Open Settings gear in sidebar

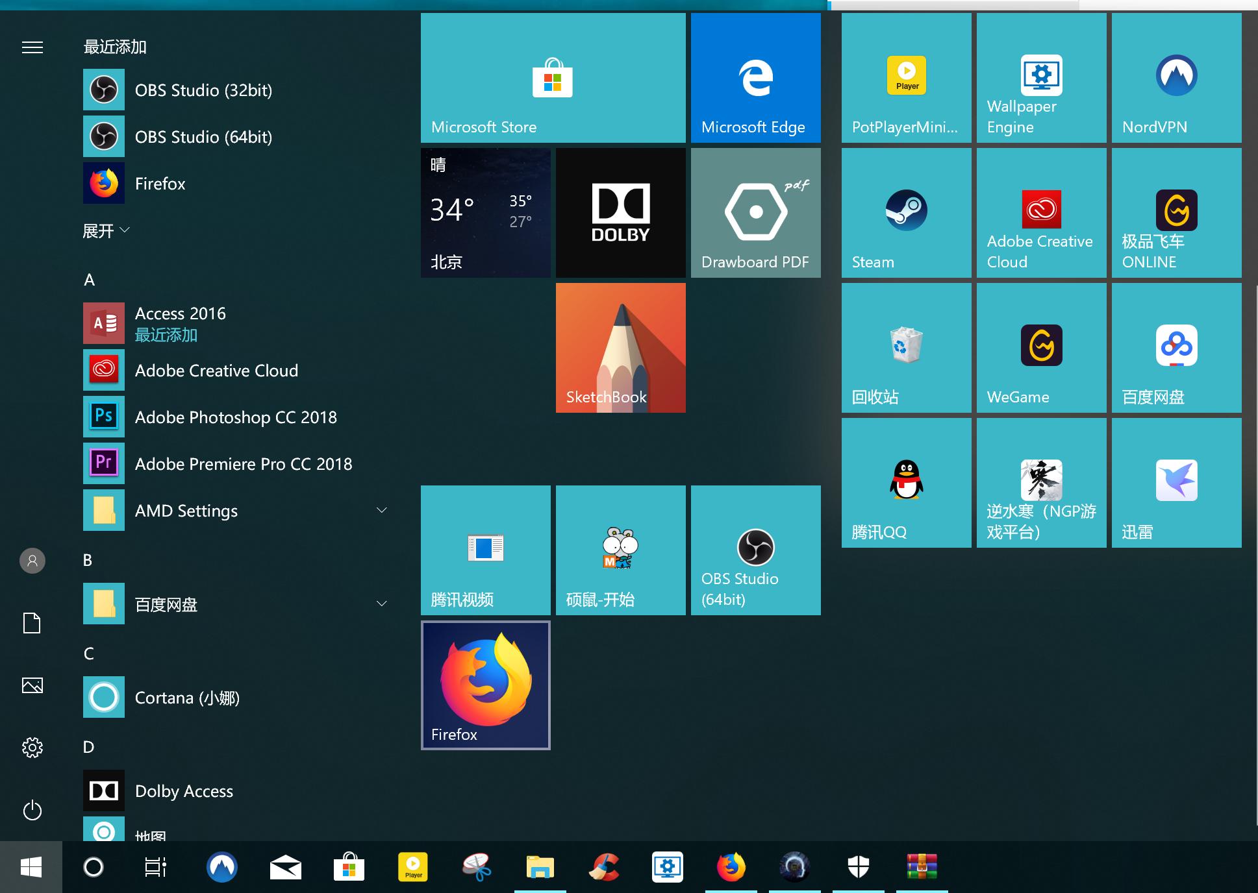[x=32, y=748]
